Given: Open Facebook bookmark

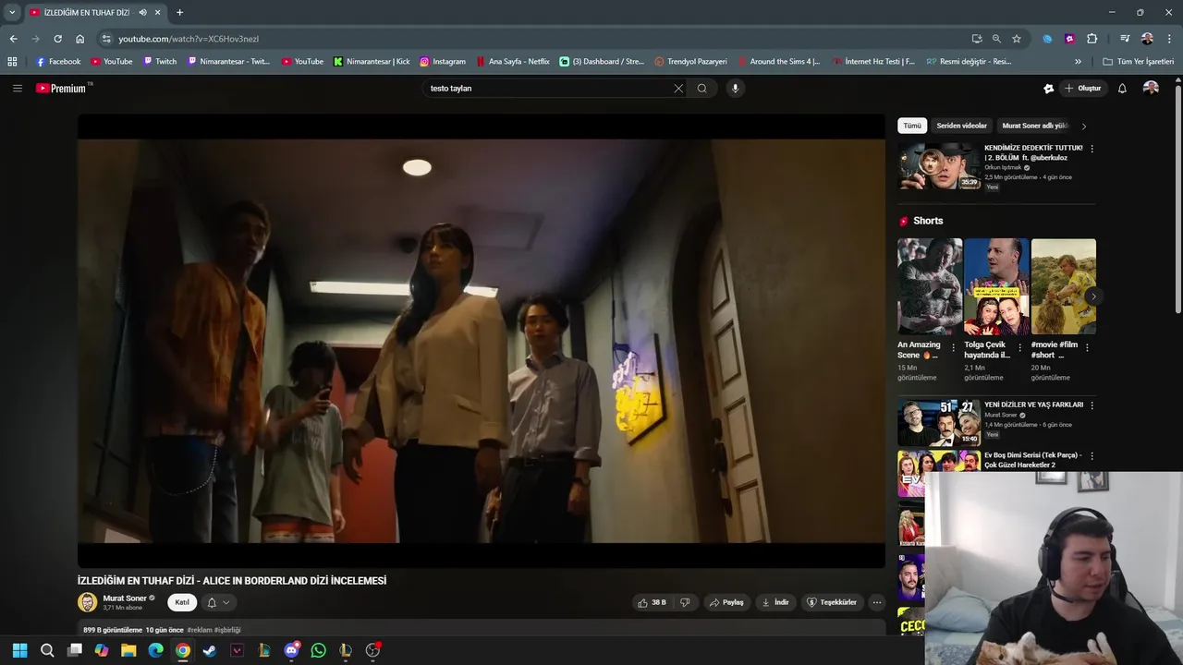Looking at the screenshot, I should (x=58, y=62).
